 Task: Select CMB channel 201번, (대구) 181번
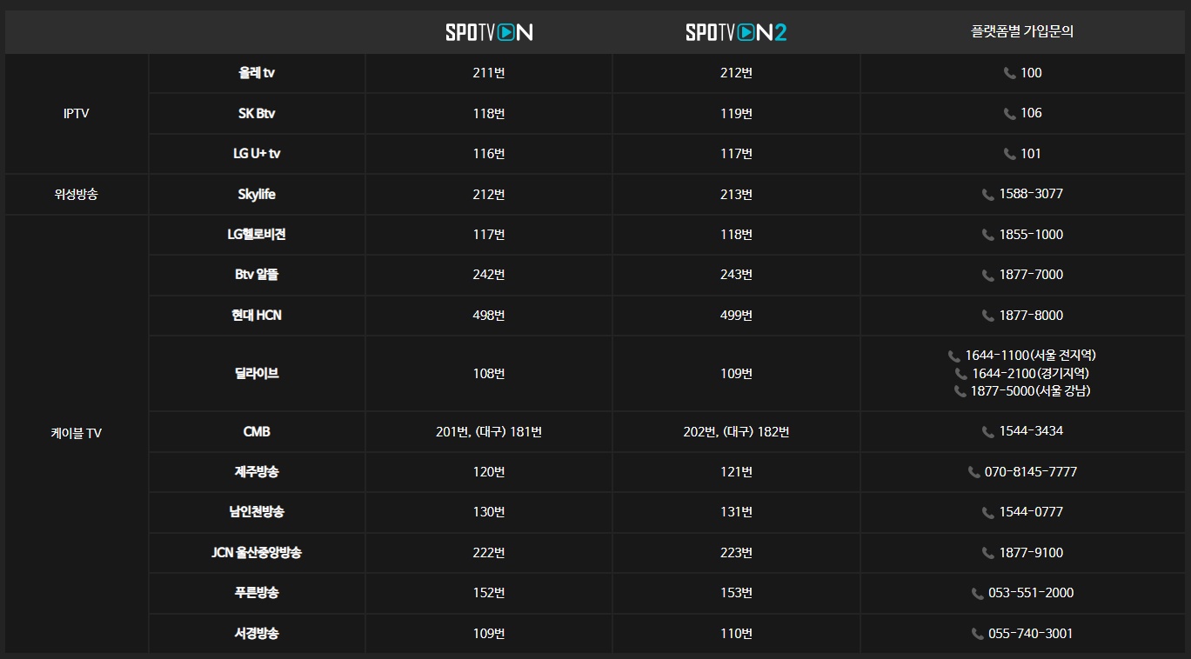click(489, 432)
